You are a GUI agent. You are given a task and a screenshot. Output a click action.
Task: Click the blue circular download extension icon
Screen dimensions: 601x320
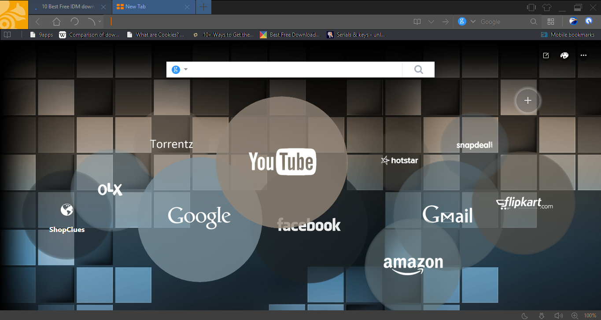coord(589,21)
